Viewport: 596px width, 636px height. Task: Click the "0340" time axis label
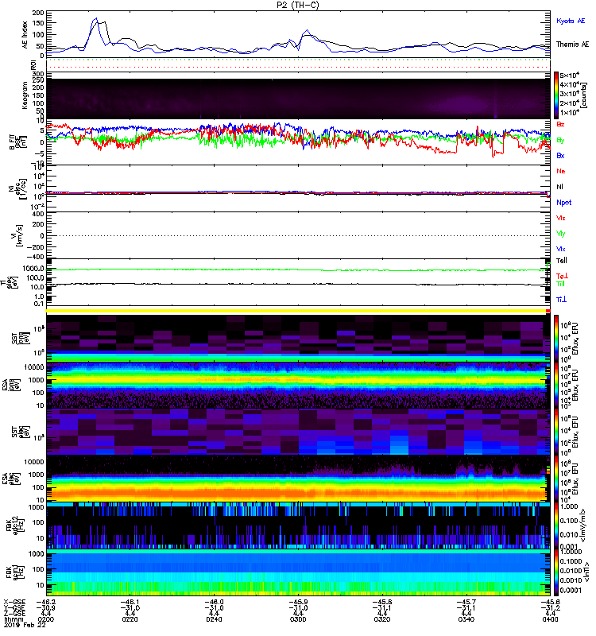466,619
